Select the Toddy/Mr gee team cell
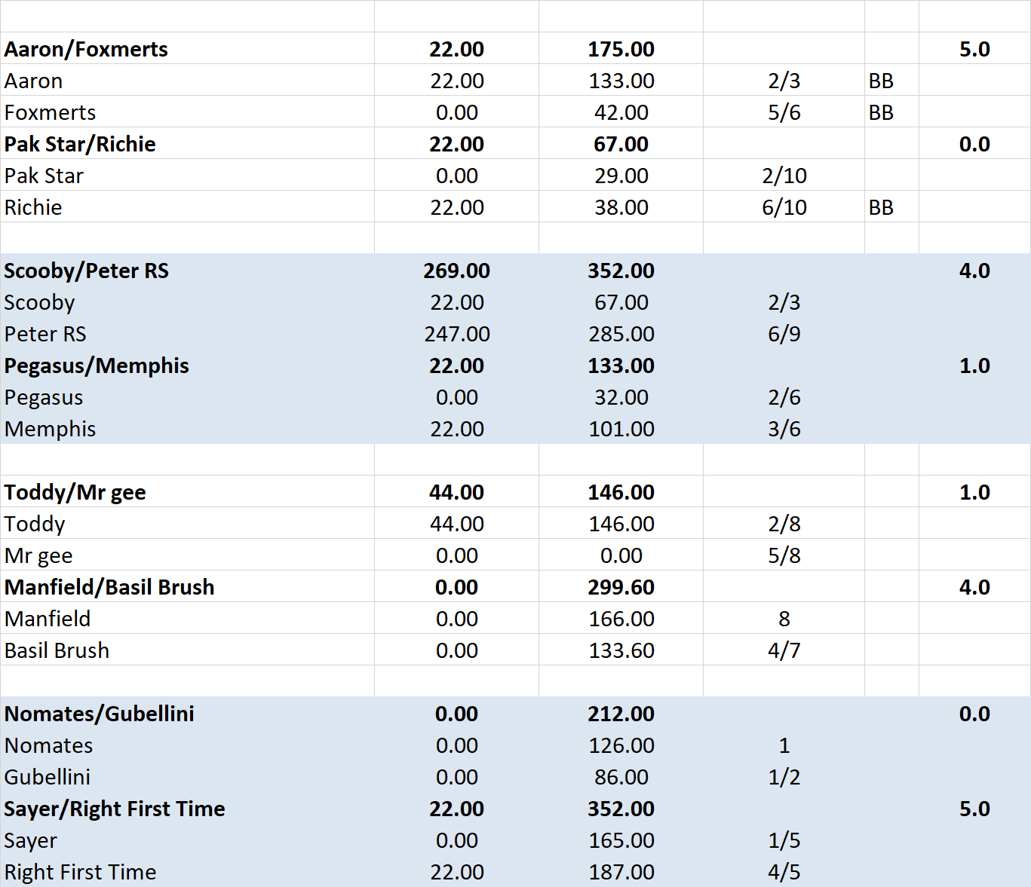The image size is (1031, 887). (x=75, y=492)
